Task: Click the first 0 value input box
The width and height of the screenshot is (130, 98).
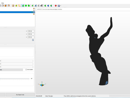Action: tap(17, 61)
